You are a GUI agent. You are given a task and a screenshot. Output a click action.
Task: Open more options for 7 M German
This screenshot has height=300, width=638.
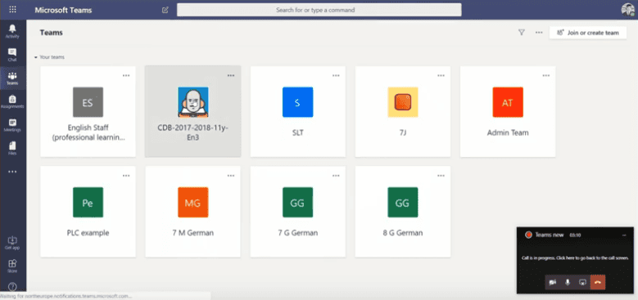pyautogui.click(x=231, y=176)
